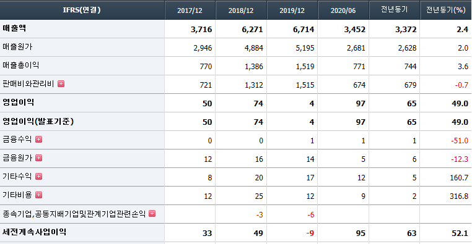This screenshot has height=244, width=472.
Task: Click the 매출총이익 percent value 3.6
Action: point(463,66)
